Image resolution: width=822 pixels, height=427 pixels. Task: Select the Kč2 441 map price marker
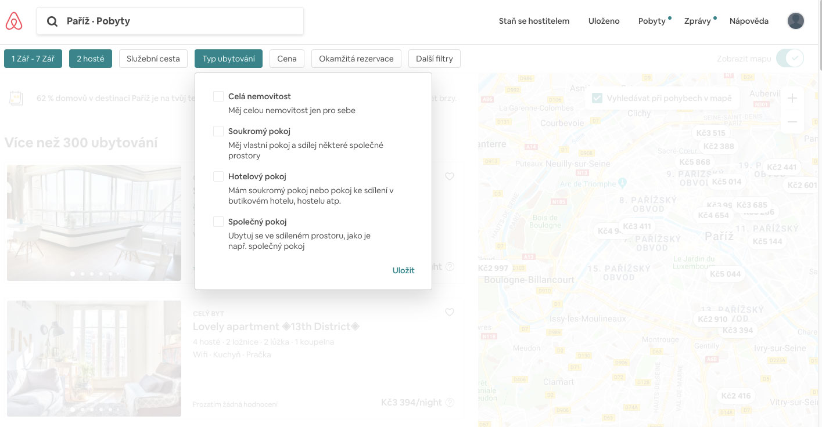point(781,167)
